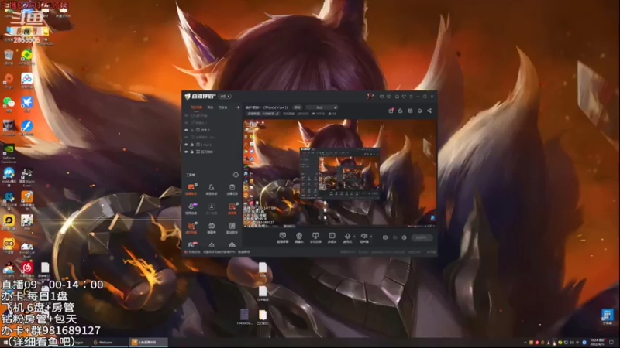Open the taskbar clock and date
Screen dimensions: 620x348
coord(598,342)
